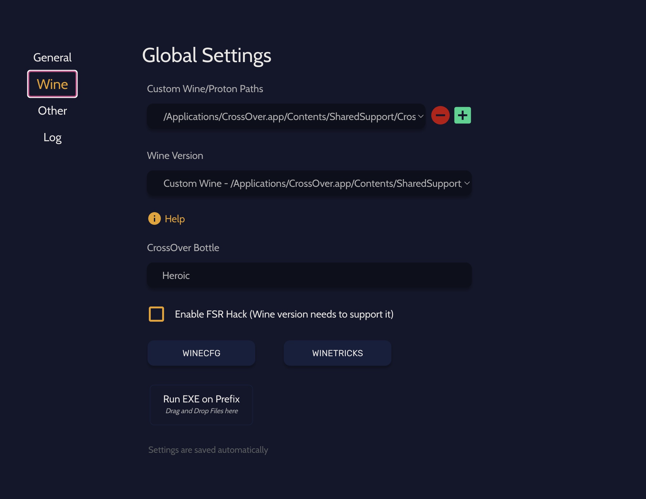This screenshot has height=499, width=646.
Task: Switch to the General settings tab
Action: [x=52, y=57]
